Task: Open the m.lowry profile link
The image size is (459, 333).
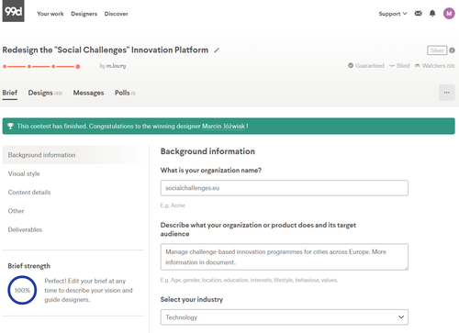Action: 116,66
